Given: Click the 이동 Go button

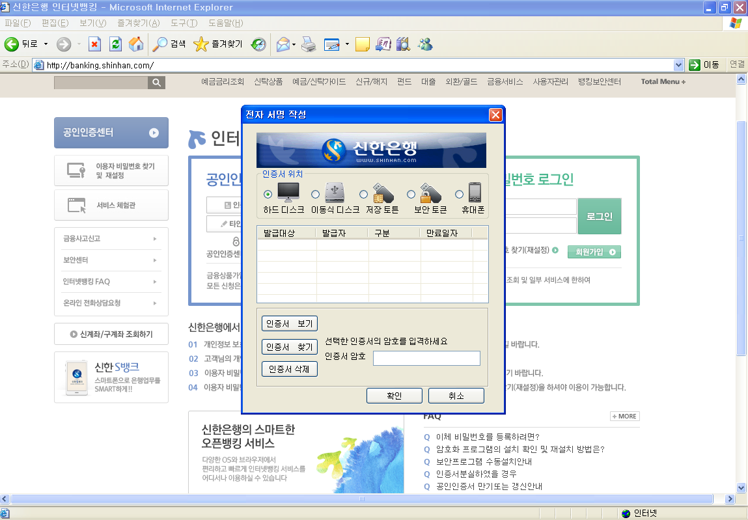Looking at the screenshot, I should point(705,64).
